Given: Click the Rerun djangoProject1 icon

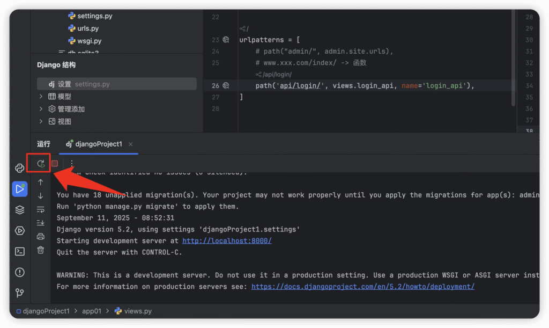Looking at the screenshot, I should point(41,163).
